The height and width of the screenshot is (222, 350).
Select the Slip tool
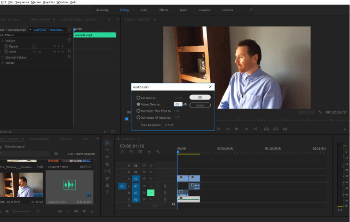click(107, 171)
